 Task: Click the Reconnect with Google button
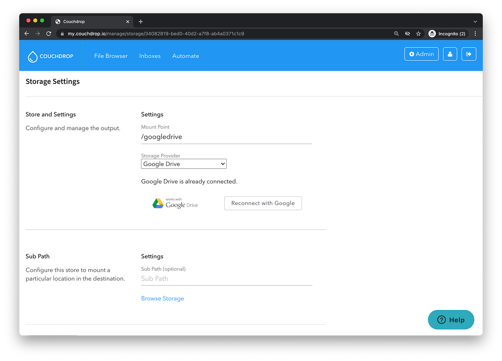[x=263, y=203]
